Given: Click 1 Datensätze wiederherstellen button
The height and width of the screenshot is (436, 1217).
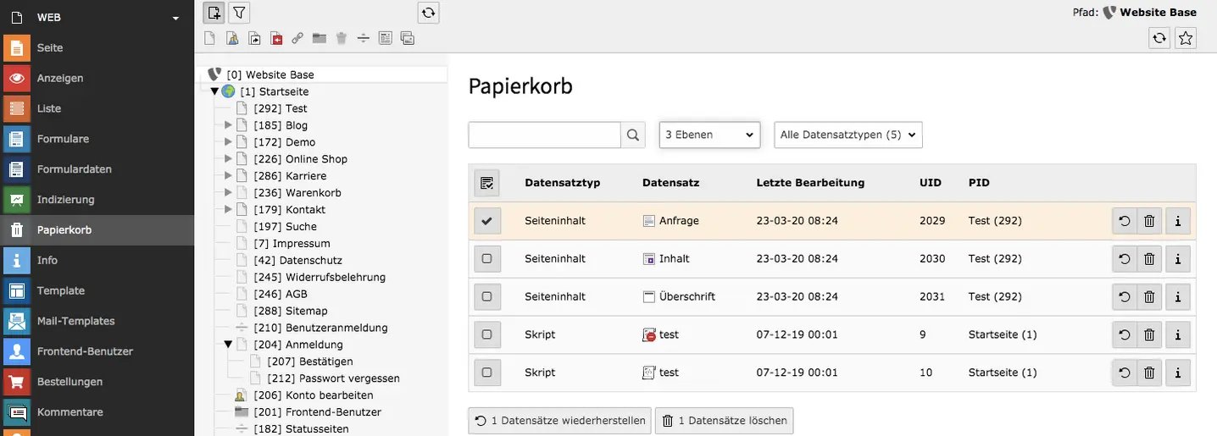Looking at the screenshot, I should tap(559, 421).
